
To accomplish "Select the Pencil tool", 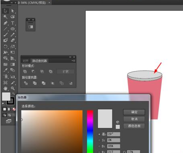I will (12, 35).
